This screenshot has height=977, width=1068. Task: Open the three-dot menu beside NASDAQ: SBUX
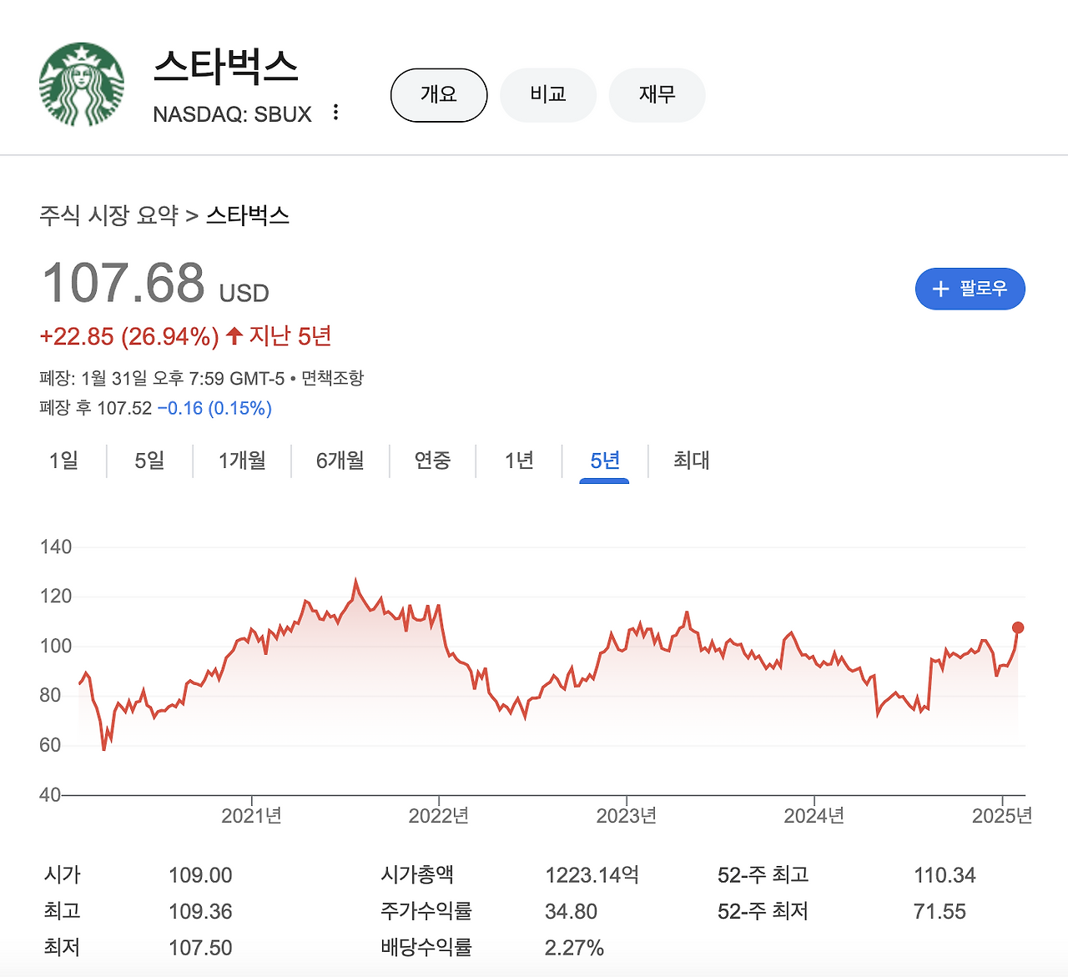click(335, 112)
